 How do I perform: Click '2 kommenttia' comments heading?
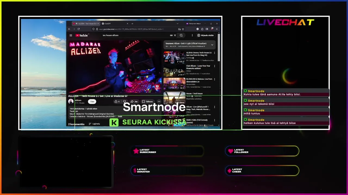(x=76, y=124)
